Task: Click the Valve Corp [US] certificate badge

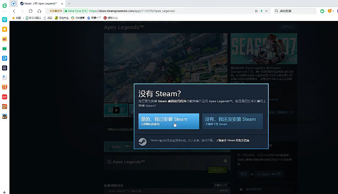Action: point(76,11)
